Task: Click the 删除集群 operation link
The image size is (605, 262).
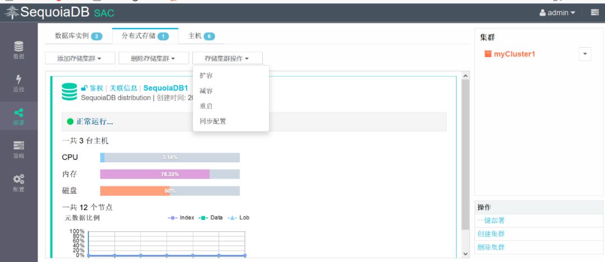Action: (x=491, y=247)
